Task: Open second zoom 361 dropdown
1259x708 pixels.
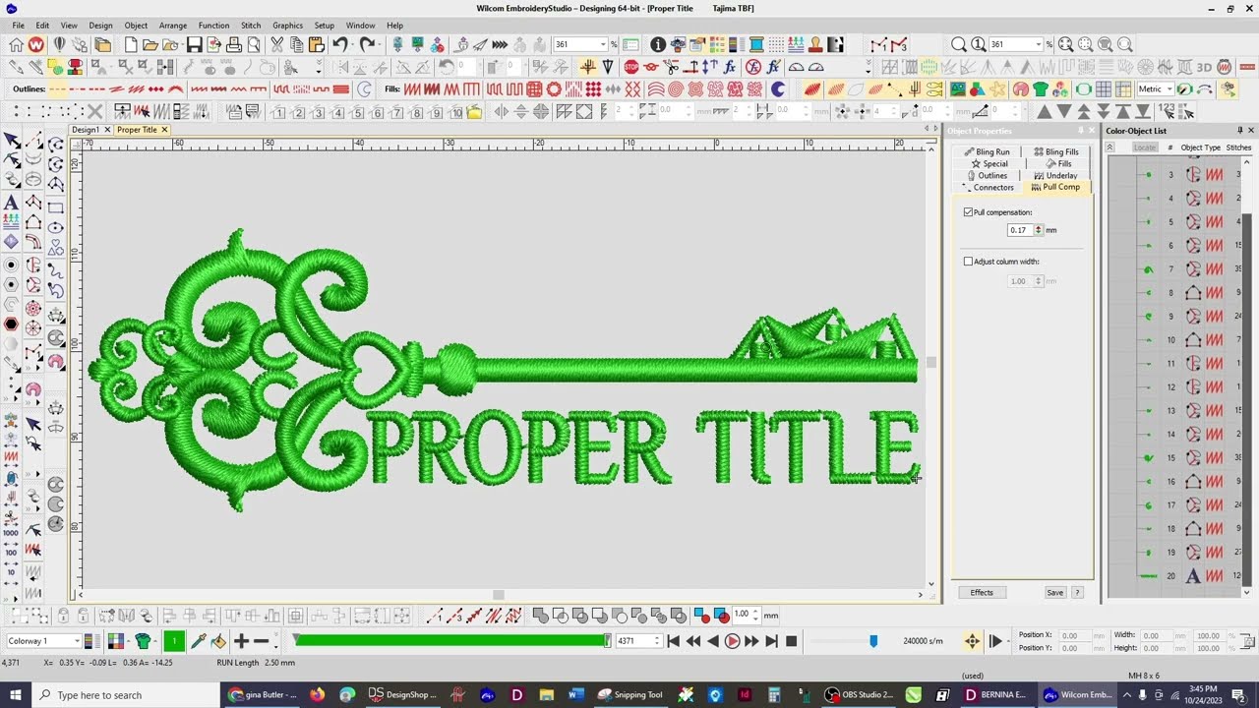Action: (x=1039, y=44)
